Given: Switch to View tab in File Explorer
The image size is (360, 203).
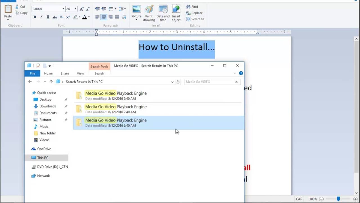Looking at the screenshot, I should [x=80, y=73].
